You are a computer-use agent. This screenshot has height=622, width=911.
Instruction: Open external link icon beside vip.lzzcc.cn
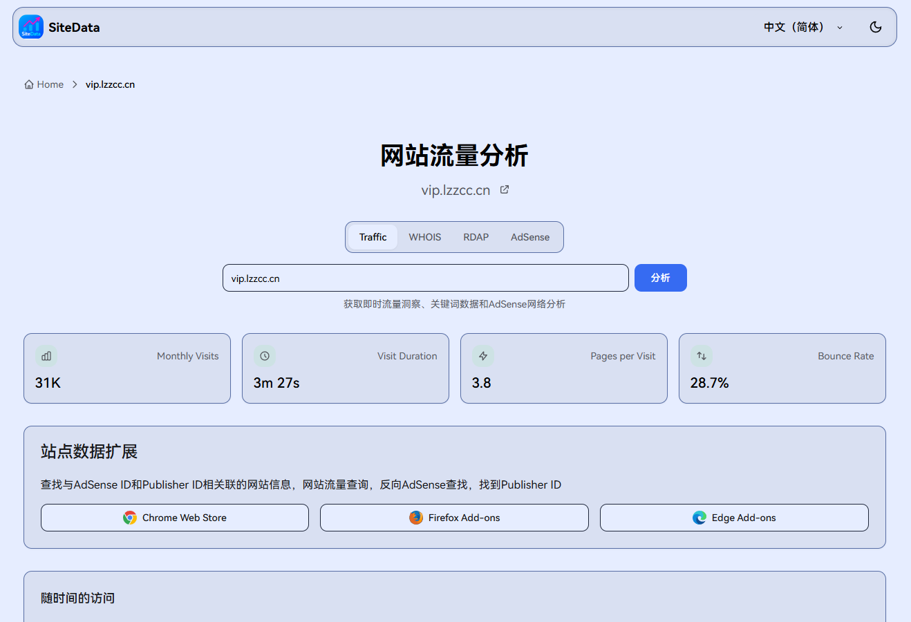click(x=505, y=189)
